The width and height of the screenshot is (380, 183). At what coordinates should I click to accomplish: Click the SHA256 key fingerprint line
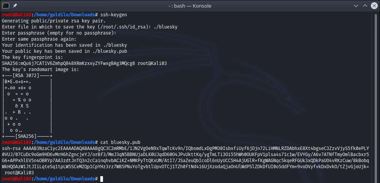(x=84, y=63)
